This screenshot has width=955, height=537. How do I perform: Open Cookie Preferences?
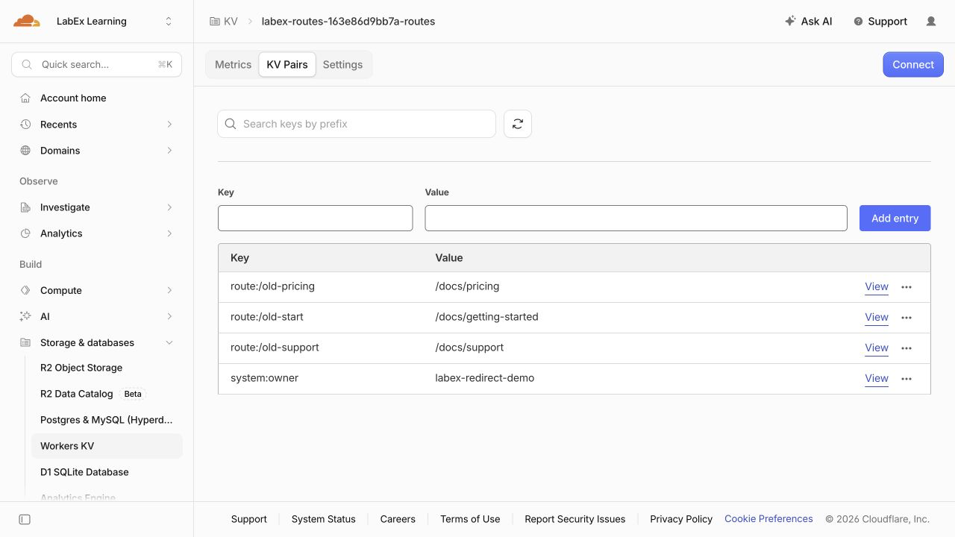pos(768,519)
